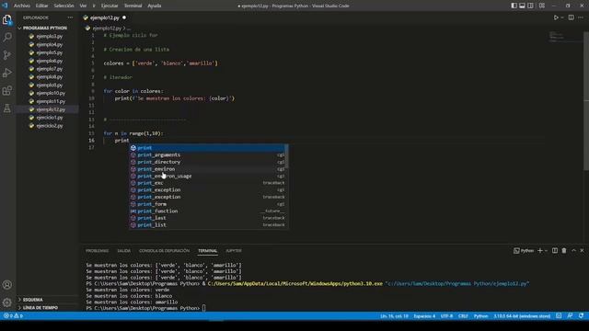The height and width of the screenshot is (331, 589).
Task: Change encoding via UTF-8 status
Action: coord(446,316)
